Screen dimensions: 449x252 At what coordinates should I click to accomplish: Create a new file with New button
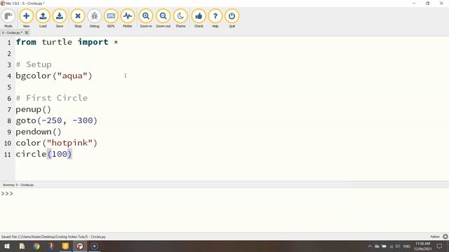tap(26, 19)
